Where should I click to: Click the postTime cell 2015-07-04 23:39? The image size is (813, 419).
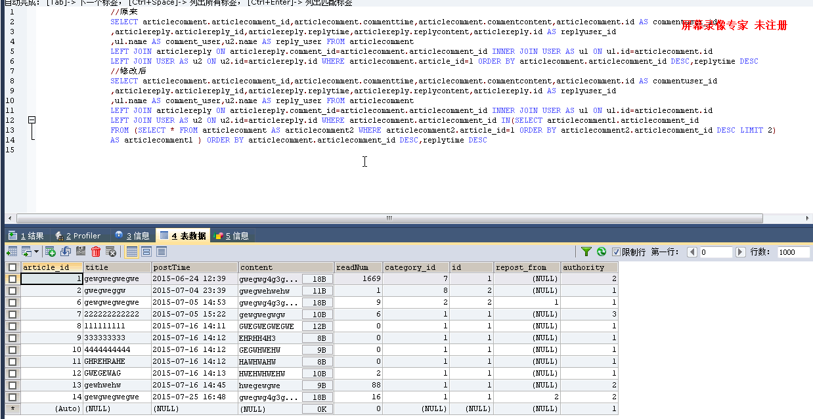[x=194, y=291]
